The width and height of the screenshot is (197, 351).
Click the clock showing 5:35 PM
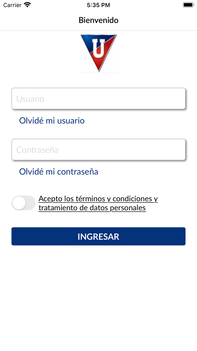pos(98,5)
